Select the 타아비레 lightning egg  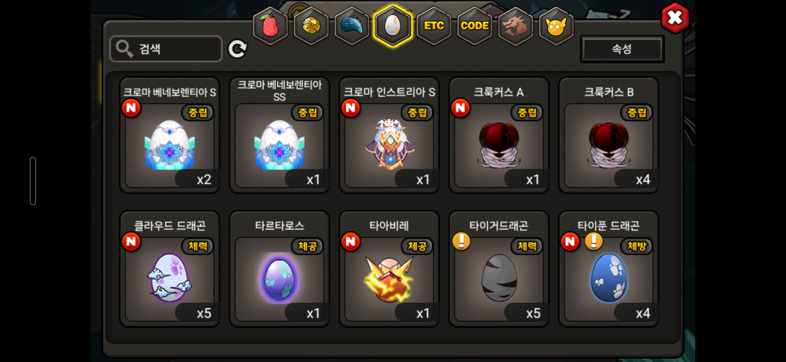pos(389,269)
